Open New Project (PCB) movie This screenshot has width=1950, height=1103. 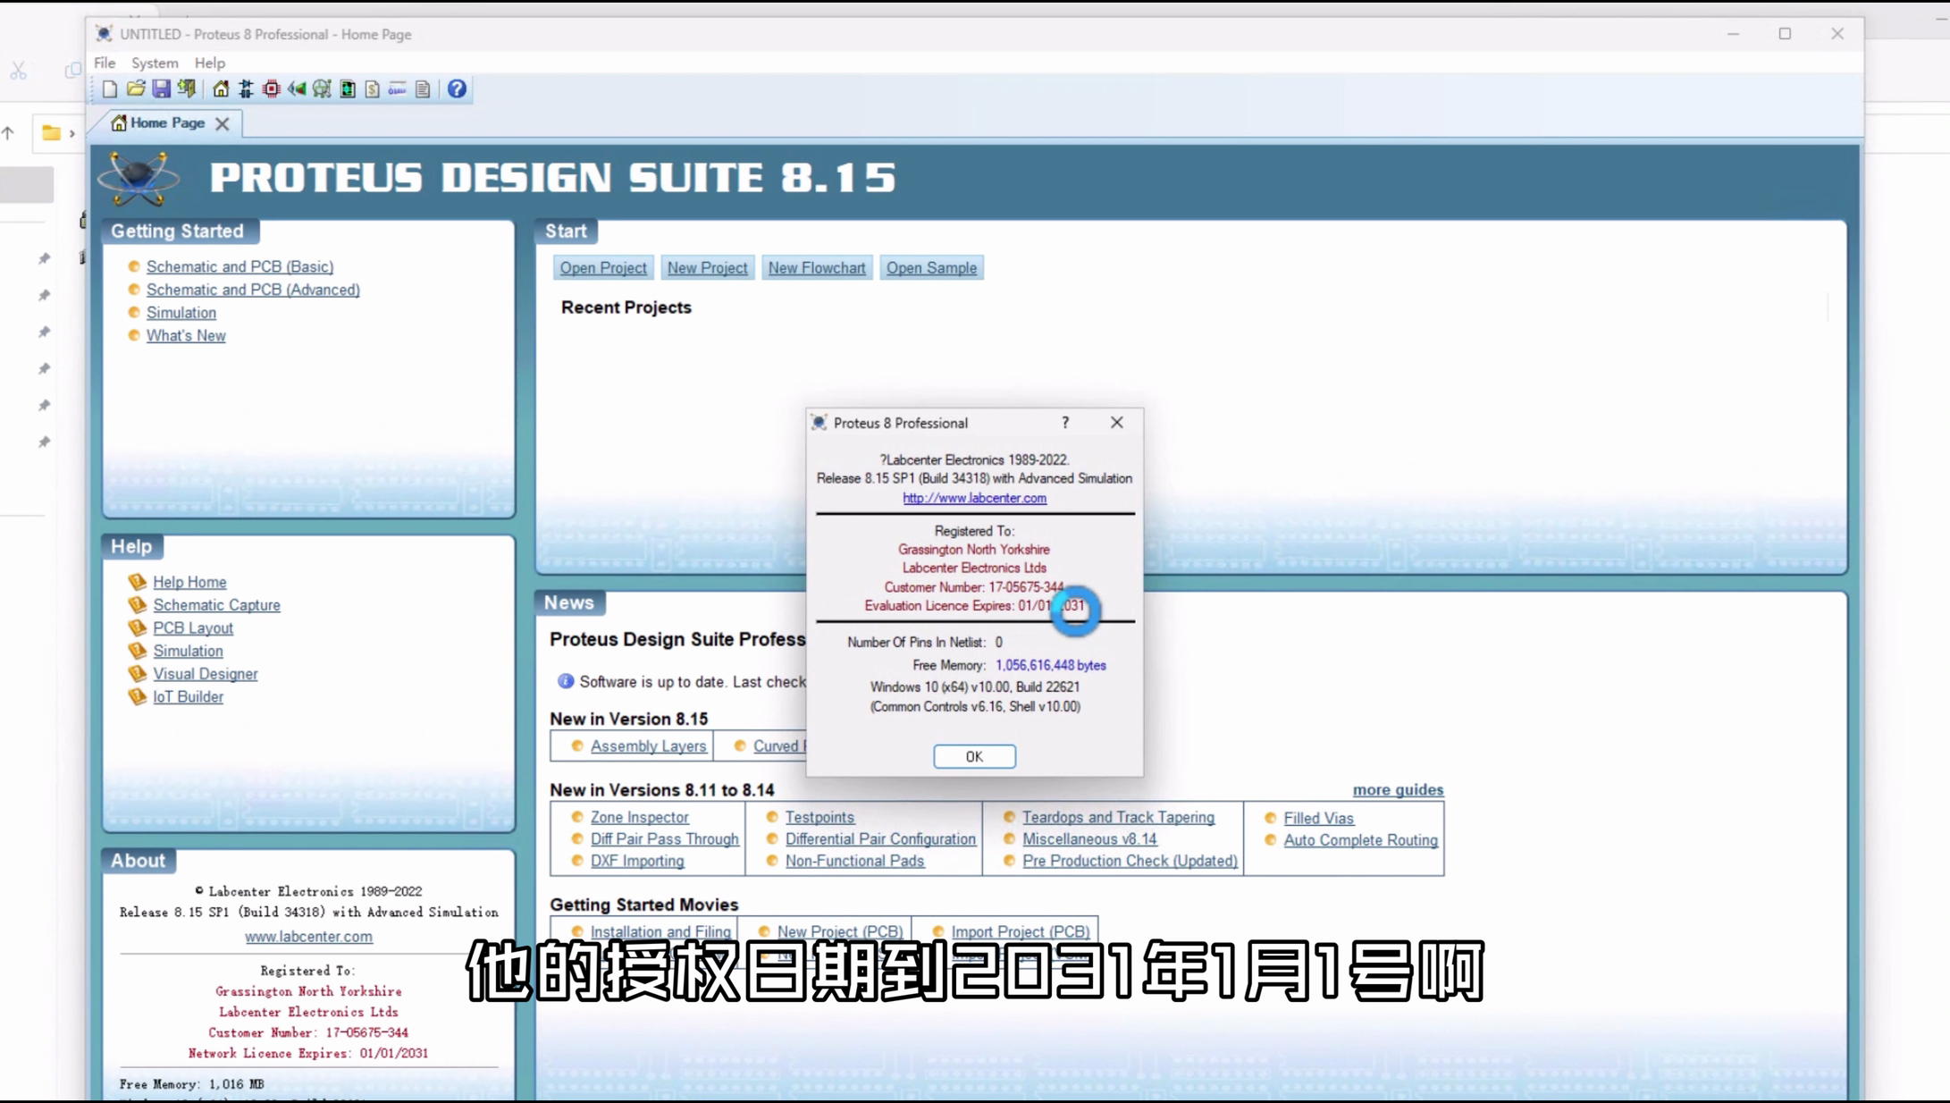tap(839, 931)
